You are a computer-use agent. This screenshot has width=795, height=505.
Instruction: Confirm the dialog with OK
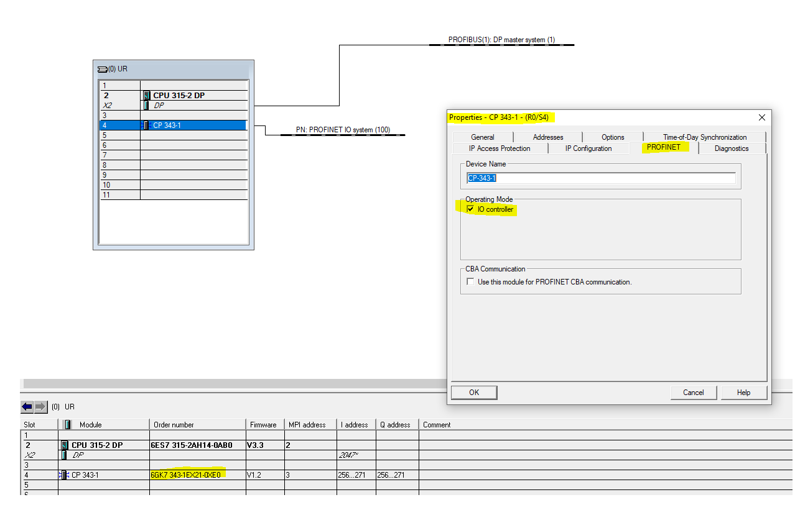pos(474,393)
